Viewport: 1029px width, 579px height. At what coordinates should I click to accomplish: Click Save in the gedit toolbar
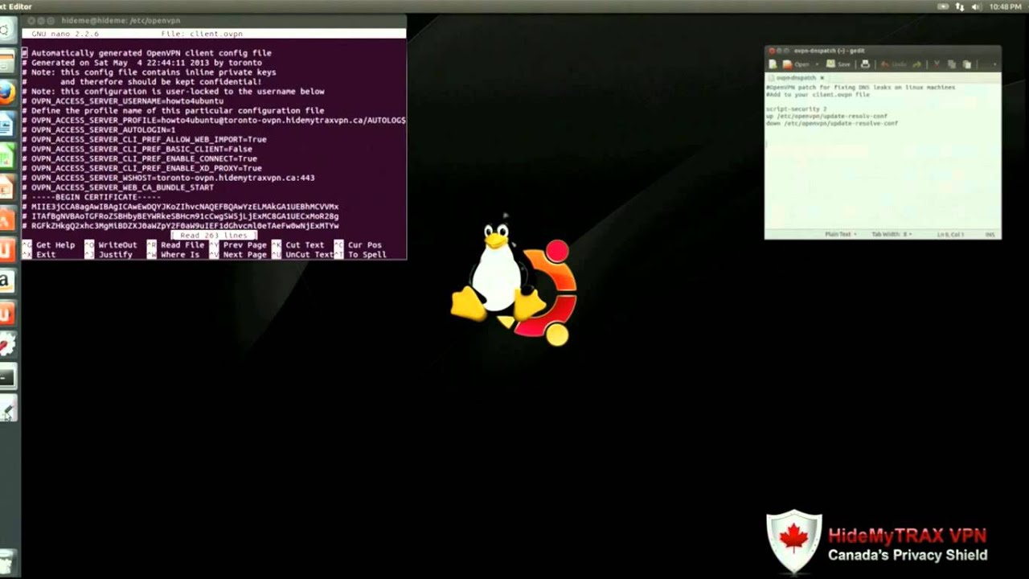click(838, 64)
